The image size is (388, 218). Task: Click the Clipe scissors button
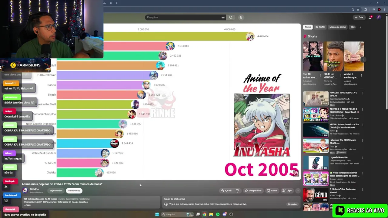pyautogui.click(x=287, y=191)
